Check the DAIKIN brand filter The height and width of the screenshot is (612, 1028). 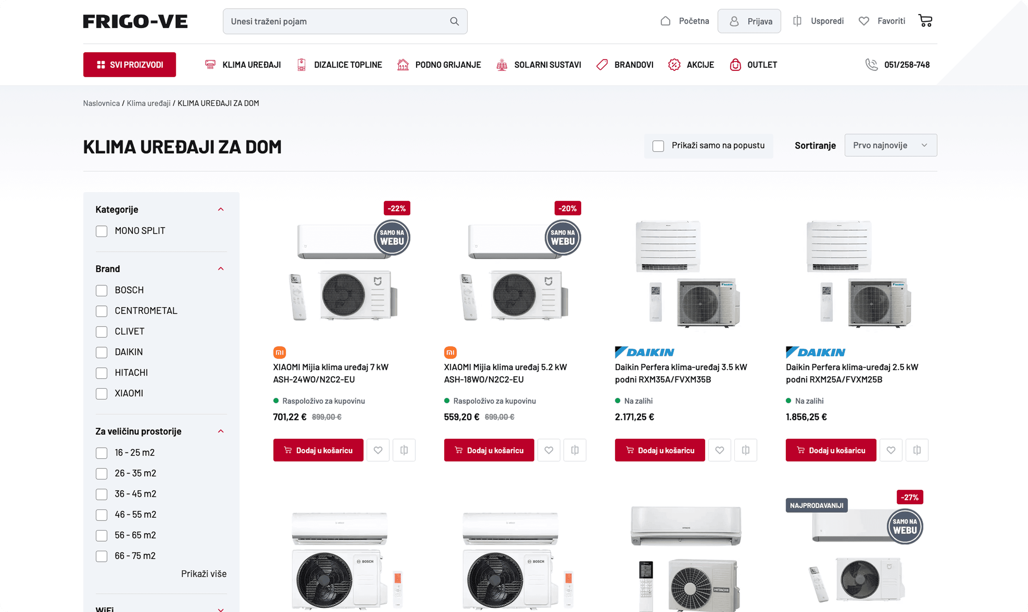101,353
